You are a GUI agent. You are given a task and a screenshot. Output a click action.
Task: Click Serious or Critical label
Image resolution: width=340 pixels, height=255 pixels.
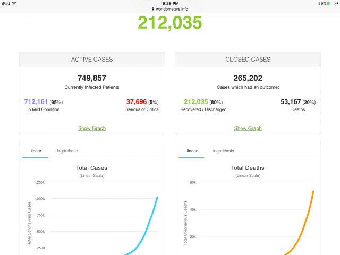point(142,109)
